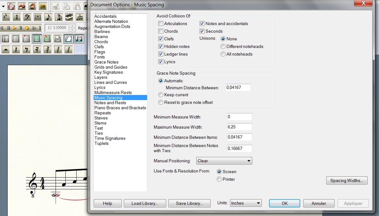Select the Tuplet tool icon
Image resolution: width=379 pixels, height=216 pixels.
[x=79, y=17]
